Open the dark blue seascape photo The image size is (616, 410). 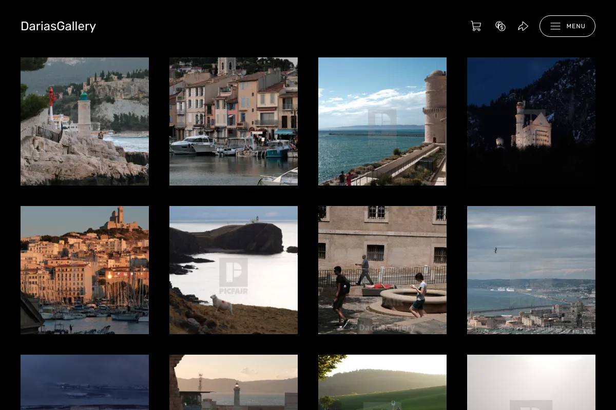tap(85, 382)
